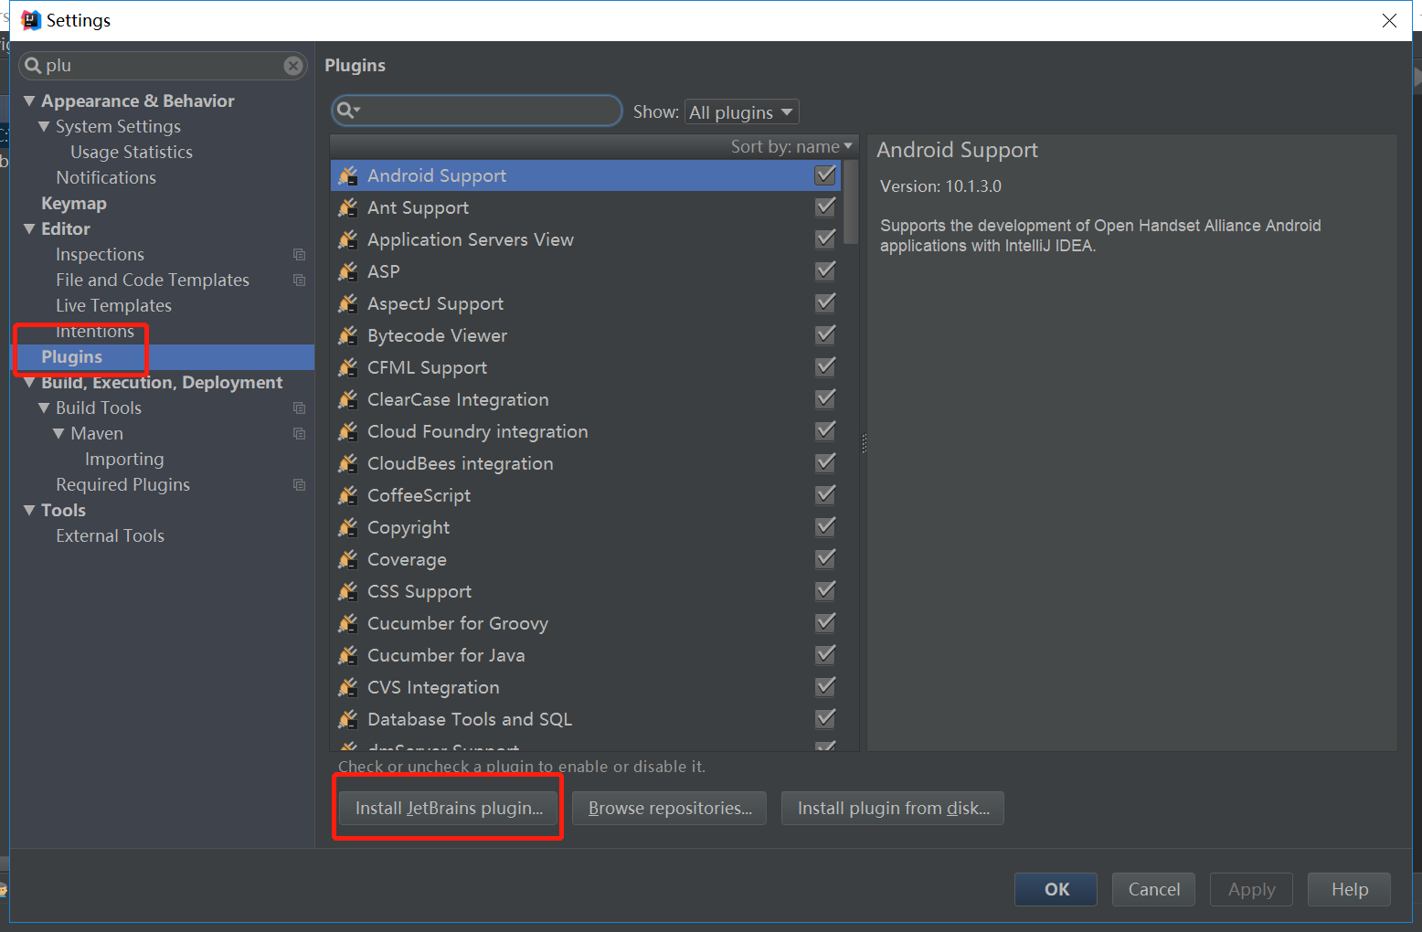Screen dimensions: 1422x932
Task: Go to Notifications settings
Action: click(106, 177)
